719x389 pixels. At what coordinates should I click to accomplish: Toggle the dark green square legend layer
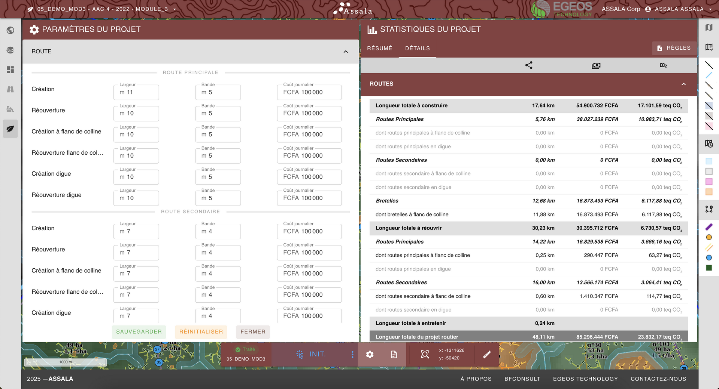[709, 268]
